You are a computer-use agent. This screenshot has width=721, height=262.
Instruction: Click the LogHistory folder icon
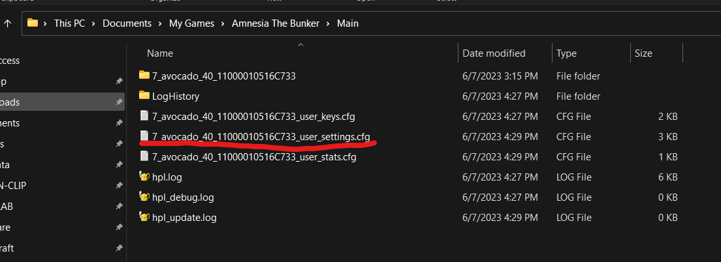coord(144,96)
